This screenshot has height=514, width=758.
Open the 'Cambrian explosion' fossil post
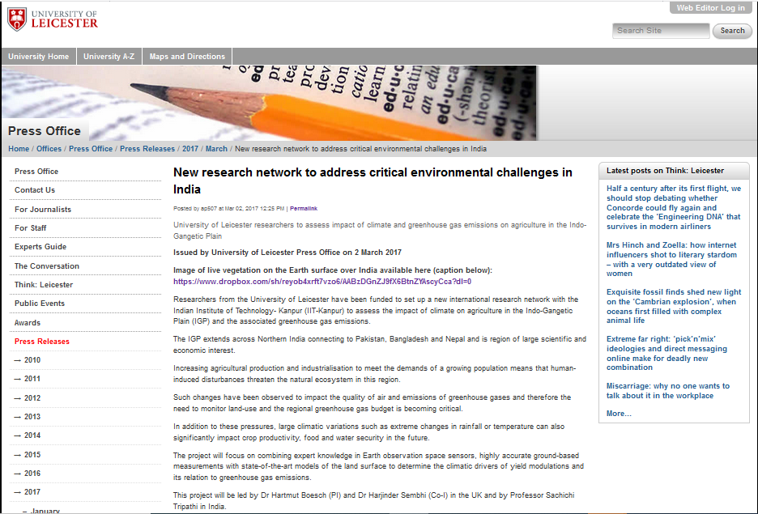(674, 306)
